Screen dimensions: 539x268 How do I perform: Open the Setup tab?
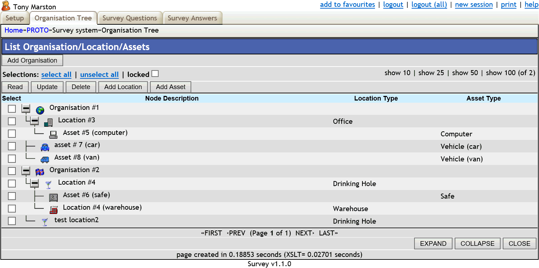coord(15,18)
